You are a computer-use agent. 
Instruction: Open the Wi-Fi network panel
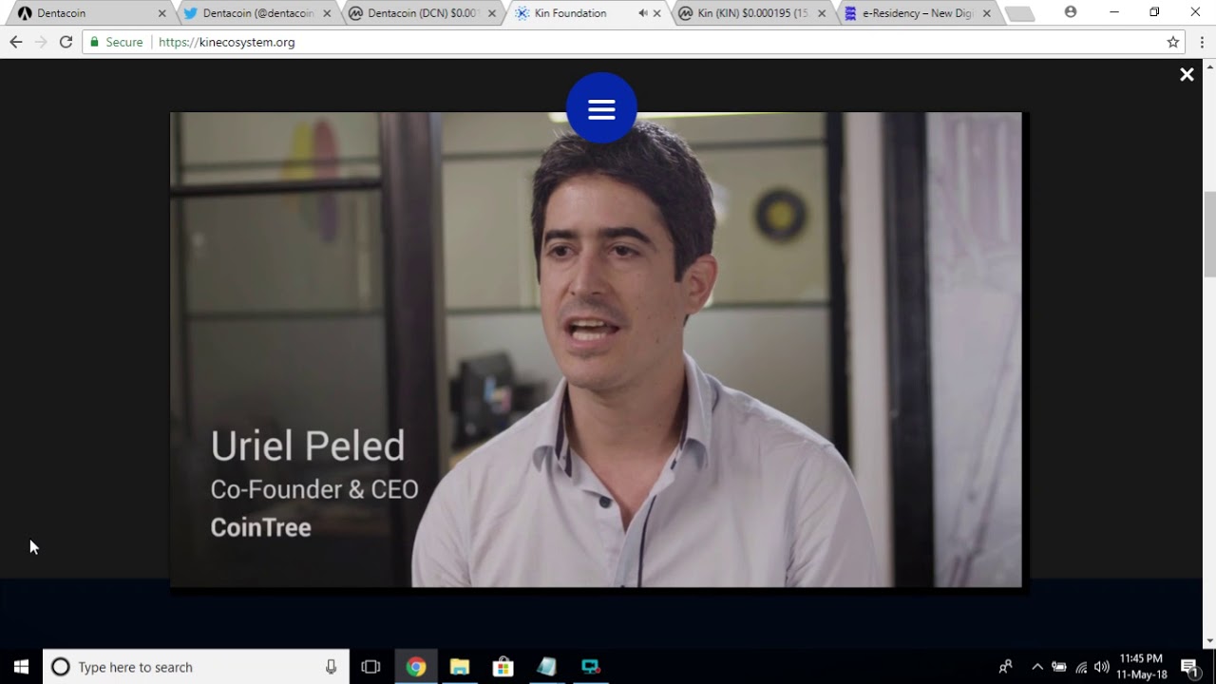pos(1081,667)
